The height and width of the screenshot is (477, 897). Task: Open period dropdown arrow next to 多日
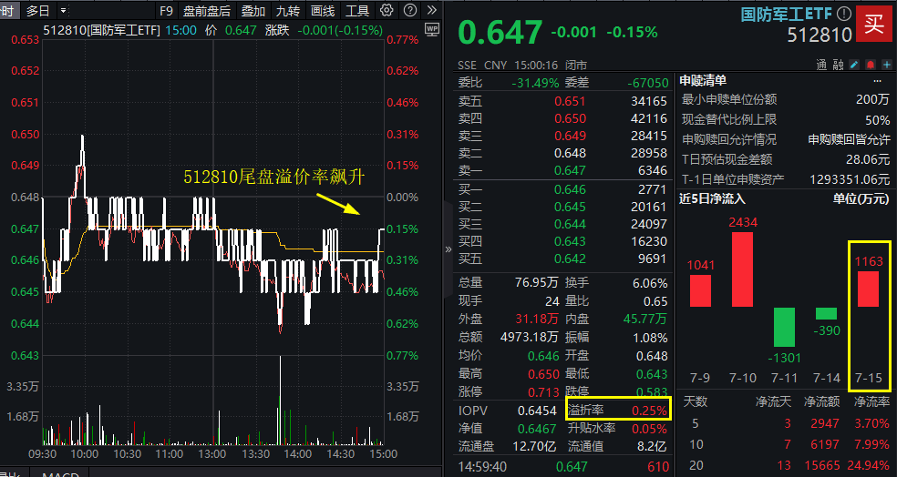(x=64, y=10)
